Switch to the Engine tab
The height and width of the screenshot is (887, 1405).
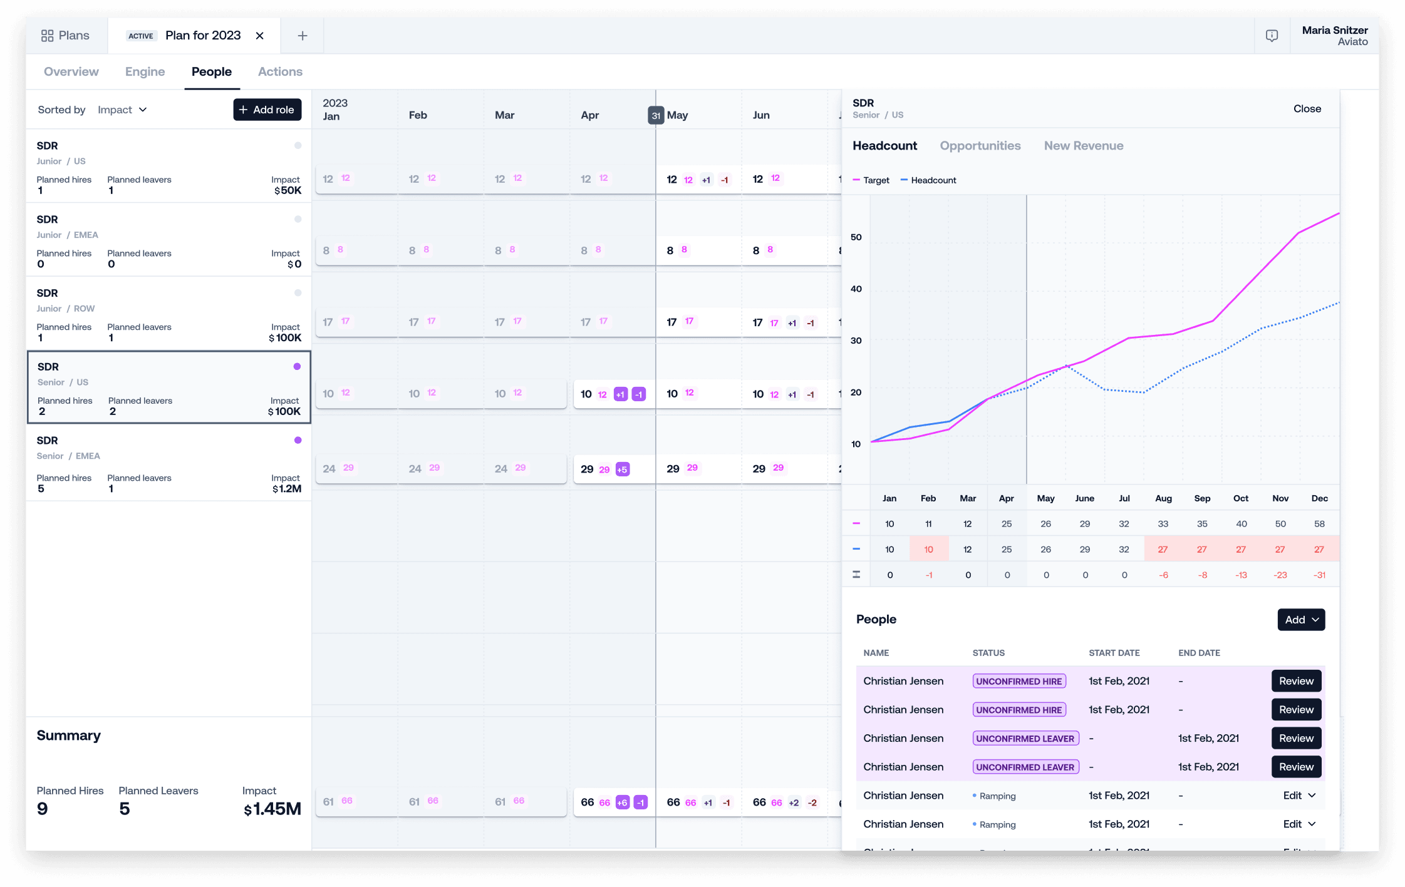coord(145,71)
